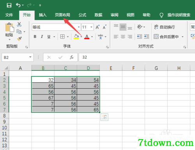Viewport: 195px width, 150px height.
Task: Increase font size with large A
Action: [x=97, y=27]
